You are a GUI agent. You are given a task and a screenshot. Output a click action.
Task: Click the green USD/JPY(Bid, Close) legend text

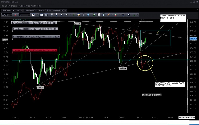coord(21,20)
